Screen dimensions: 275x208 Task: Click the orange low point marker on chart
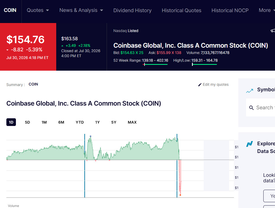tap(180, 195)
